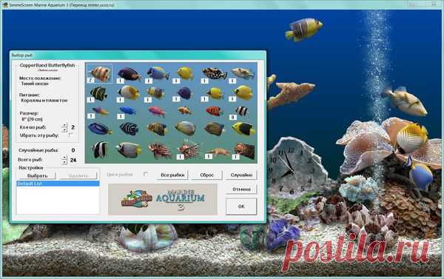Randomize fish with 'Случайно' button
Image resolution: width=444 pixels, height=279 pixels.
coord(241,175)
